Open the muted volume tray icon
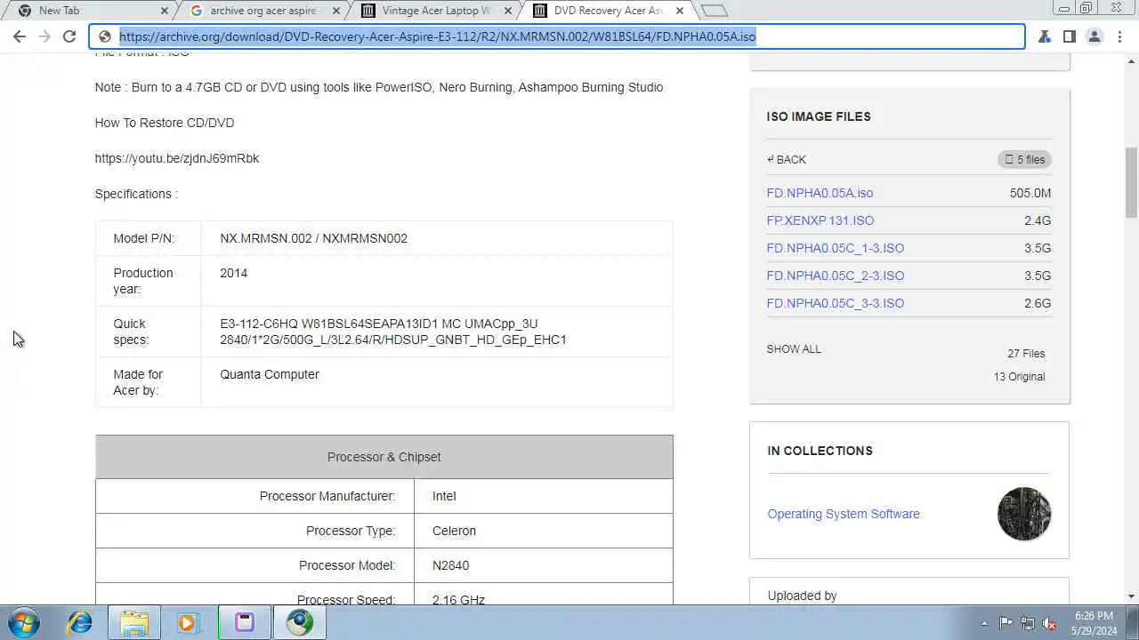1139x640 pixels. point(1049,623)
